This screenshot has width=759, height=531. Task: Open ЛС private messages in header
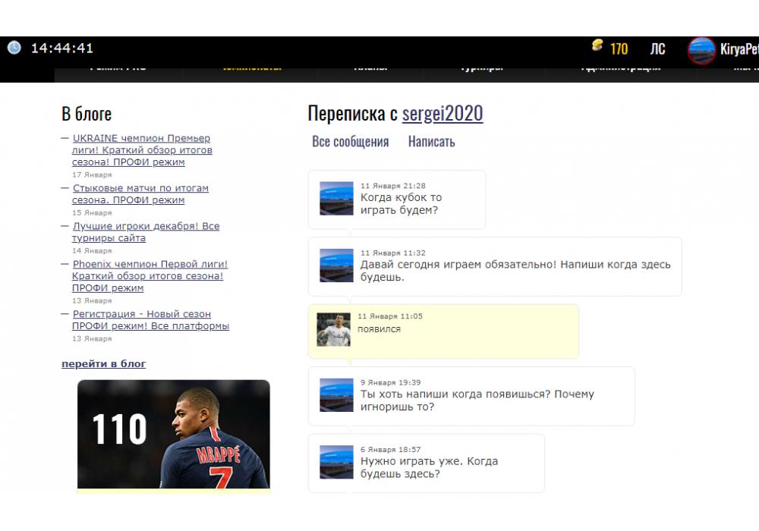tap(657, 49)
